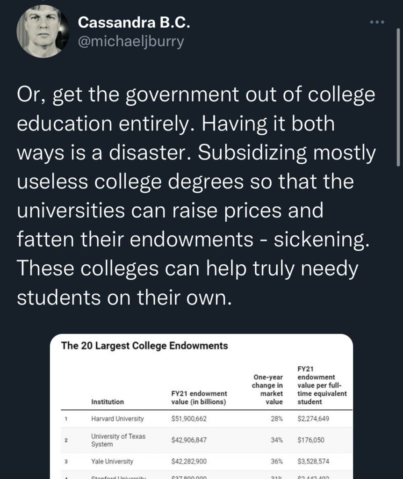This screenshot has width=403, height=479.
Task: Click "The 20 Largest College Endowments" title
Action: 145,346
